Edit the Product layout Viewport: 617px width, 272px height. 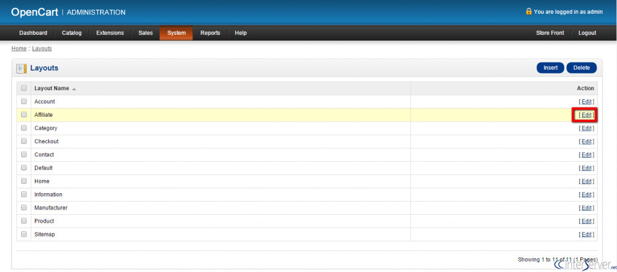586,221
